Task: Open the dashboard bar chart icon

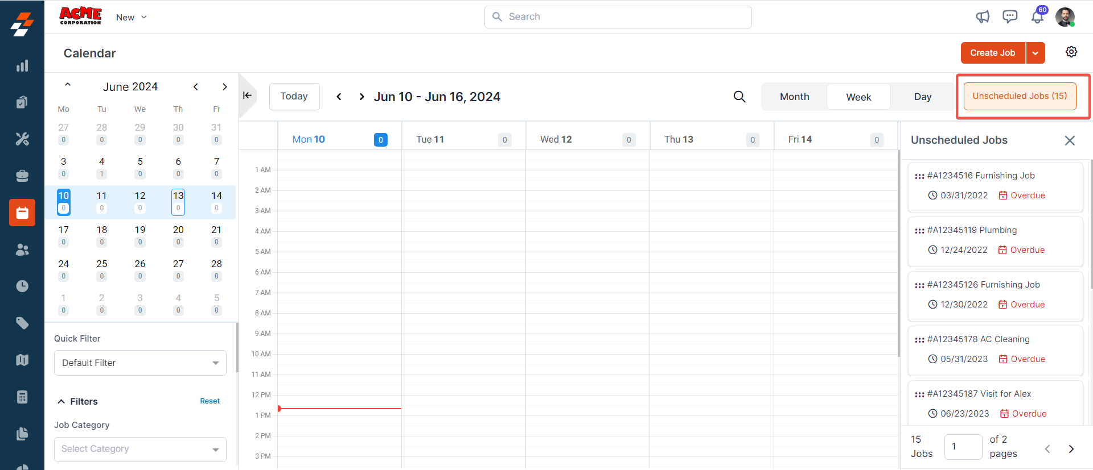Action: click(x=22, y=66)
